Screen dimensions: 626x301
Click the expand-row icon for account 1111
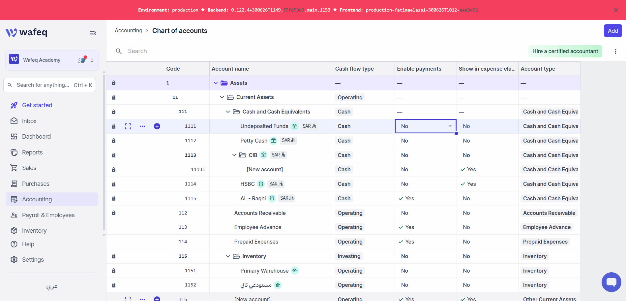point(128,126)
